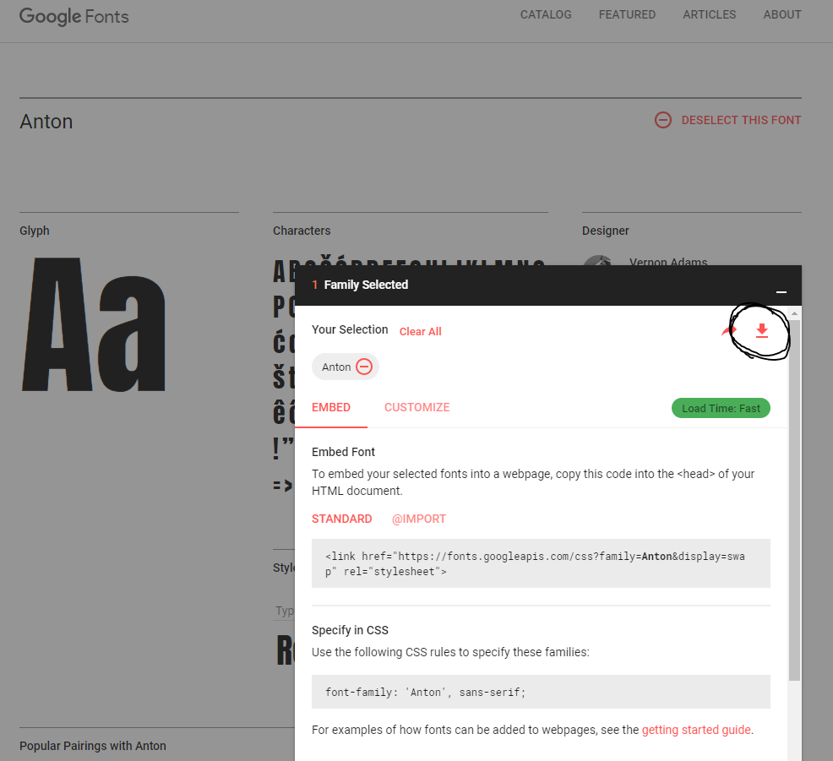Image resolution: width=833 pixels, height=761 pixels.
Task: Click the Specify in CSS heading
Action: click(350, 630)
